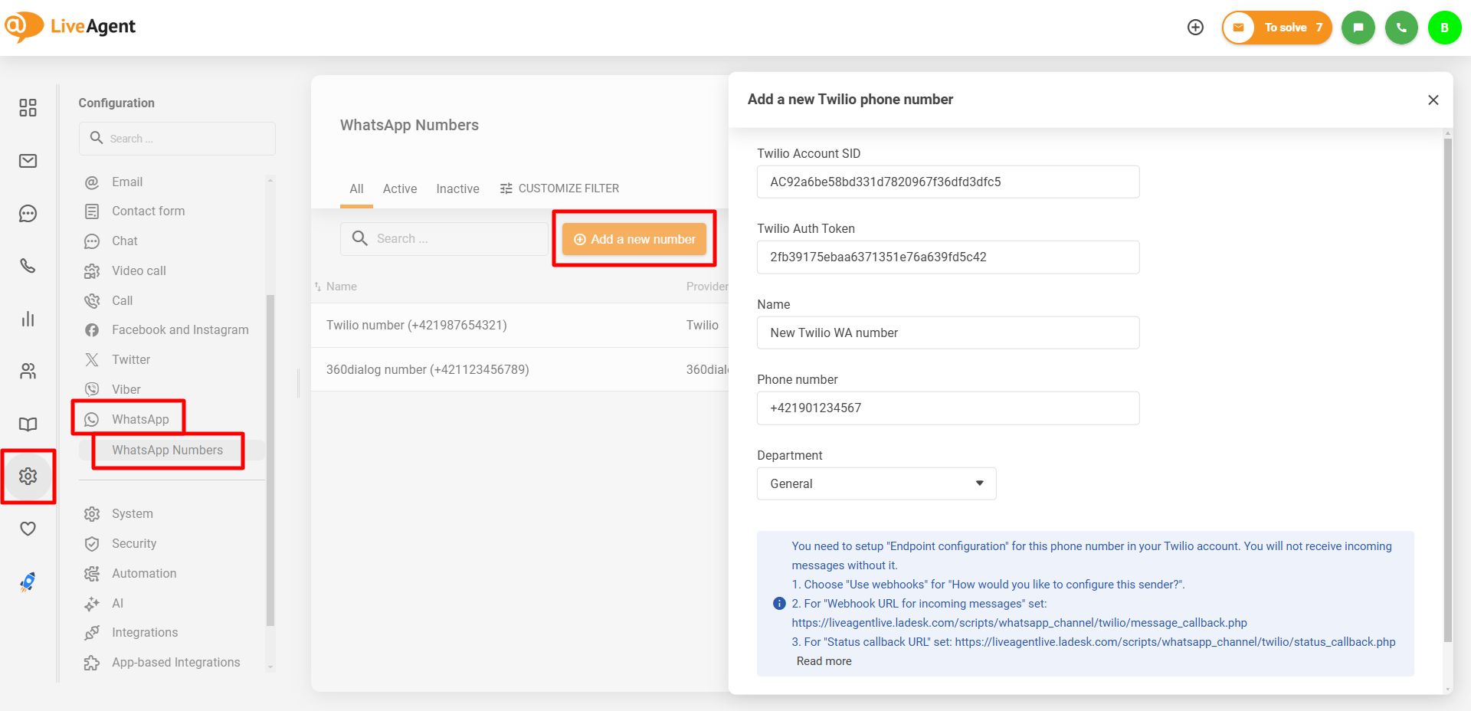Sort the list by Name column
Screen dimensions: 1471x711
point(341,287)
